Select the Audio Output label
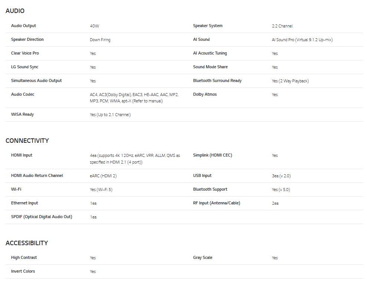Viewport: 367px width, 283px height. point(24,26)
